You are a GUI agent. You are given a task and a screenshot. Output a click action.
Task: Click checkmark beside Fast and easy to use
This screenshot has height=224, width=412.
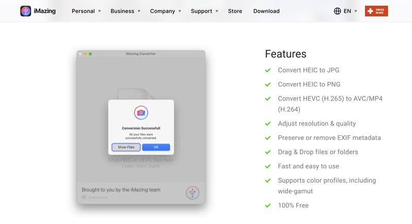click(268, 166)
